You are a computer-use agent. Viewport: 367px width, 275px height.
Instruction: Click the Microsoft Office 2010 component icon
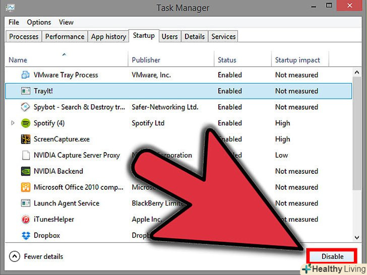tap(26, 187)
